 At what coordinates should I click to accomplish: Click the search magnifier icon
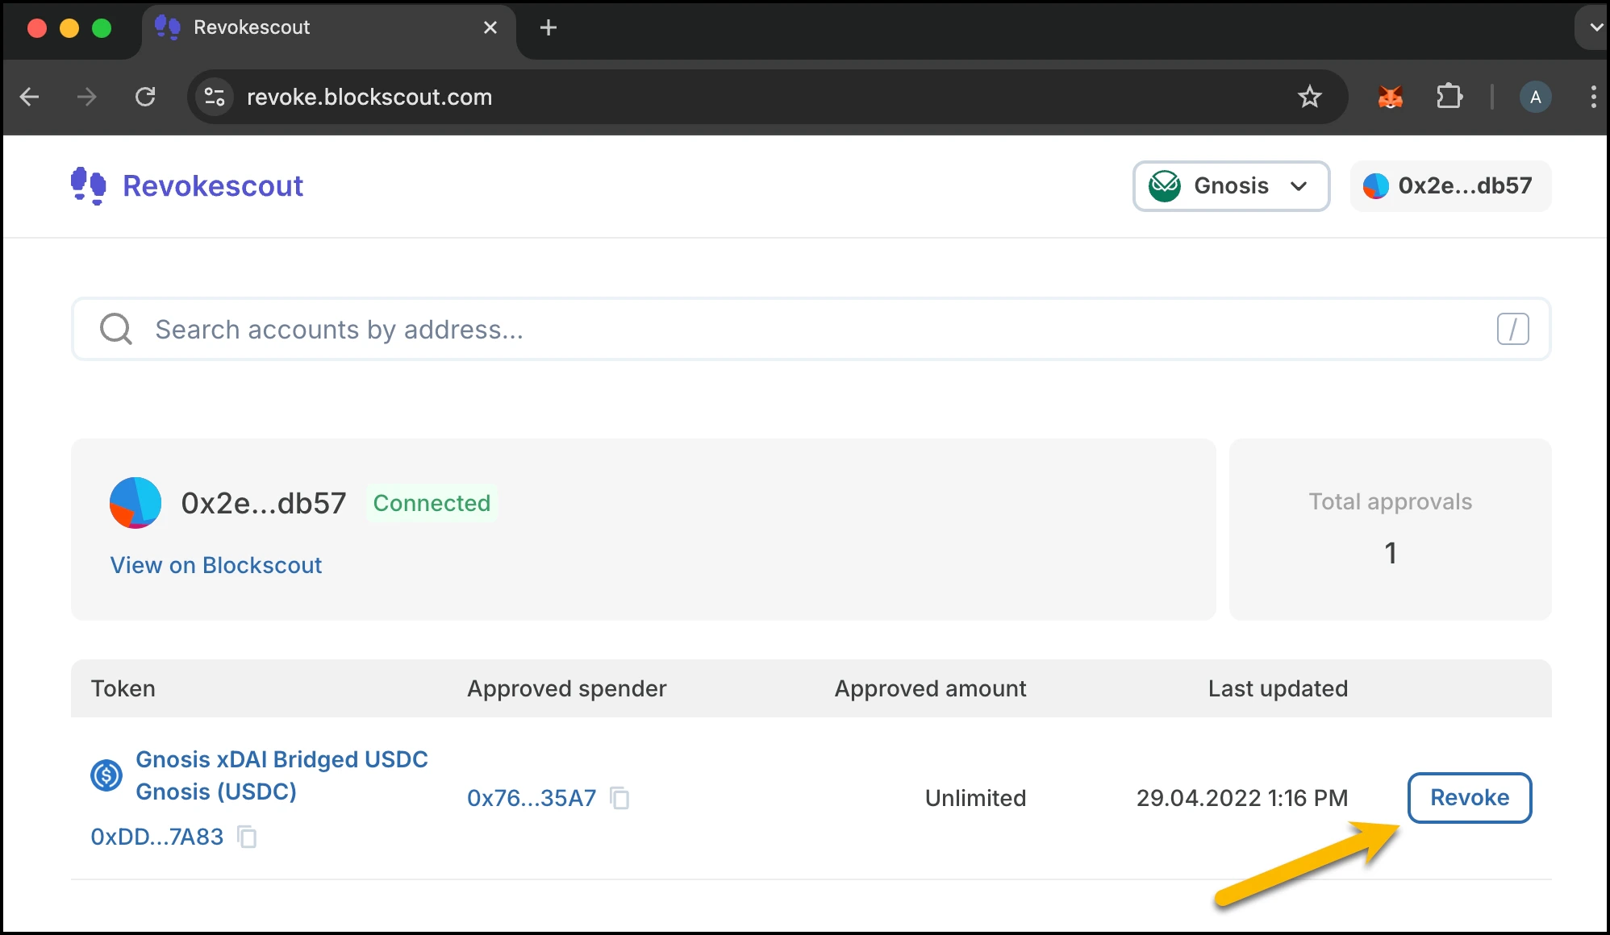click(116, 329)
